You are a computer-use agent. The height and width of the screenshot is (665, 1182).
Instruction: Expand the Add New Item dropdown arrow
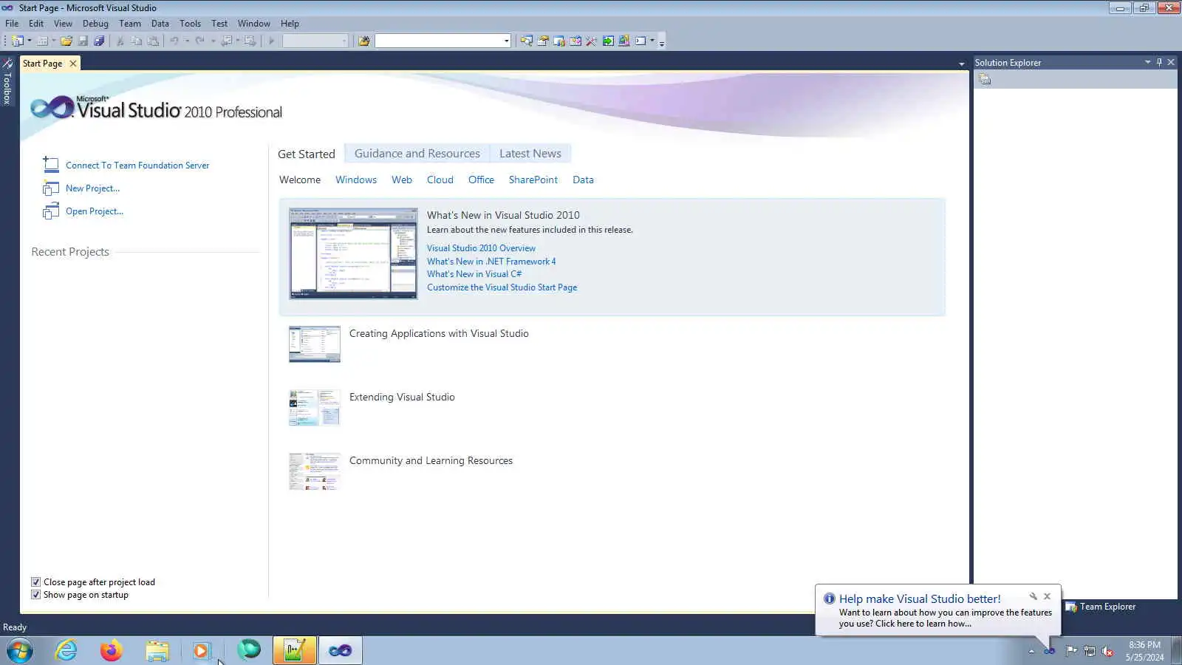coord(54,41)
